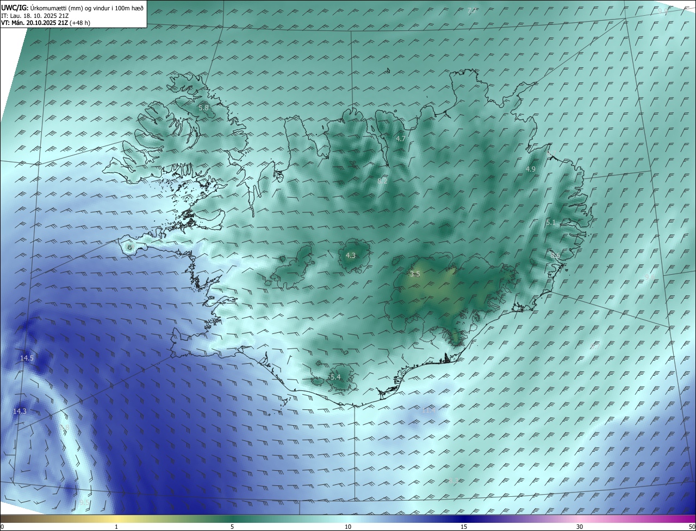
Task: Click the 50 tick on the color scale
Action: pyautogui.click(x=692, y=527)
